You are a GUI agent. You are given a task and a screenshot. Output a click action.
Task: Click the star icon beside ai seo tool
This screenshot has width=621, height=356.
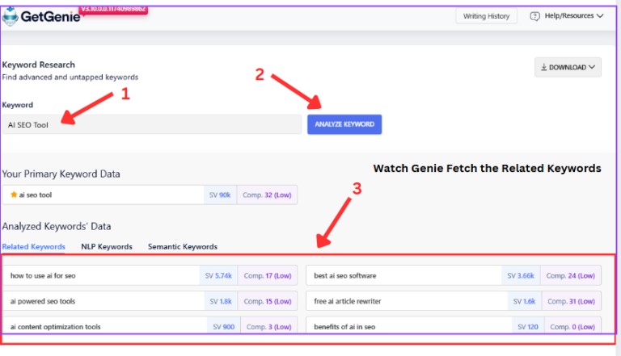14,195
